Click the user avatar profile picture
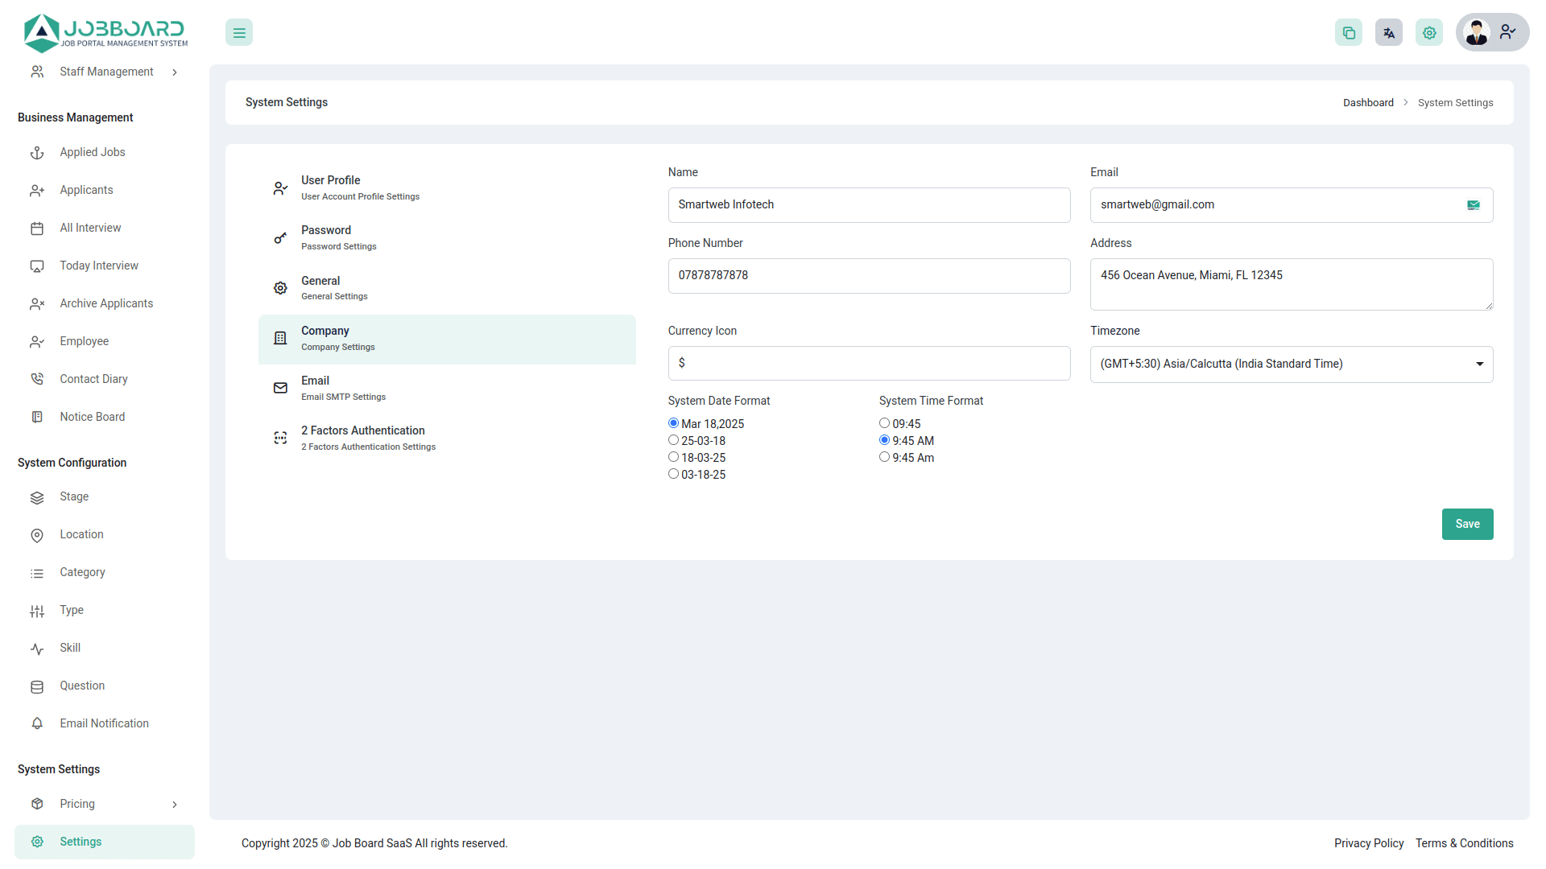 pos(1477,33)
